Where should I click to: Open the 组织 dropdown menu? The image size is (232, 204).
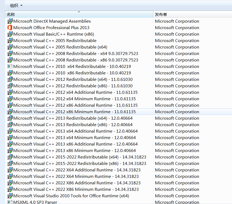coord(16,5)
